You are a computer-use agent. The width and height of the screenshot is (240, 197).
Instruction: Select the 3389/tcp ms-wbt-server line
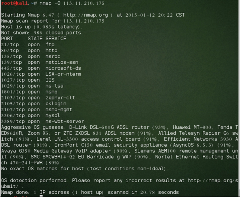point(43,122)
